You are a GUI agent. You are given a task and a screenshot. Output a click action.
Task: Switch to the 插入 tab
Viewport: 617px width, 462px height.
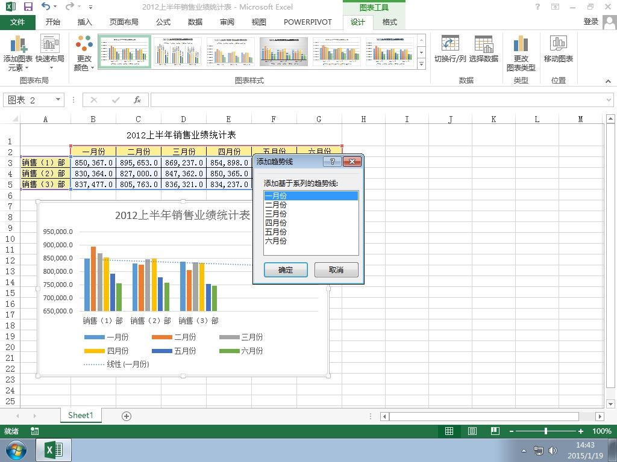[x=84, y=22]
